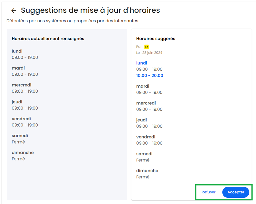Click the yellow smiley suggester icon
Image resolution: width=256 pixels, height=204 pixels.
point(147,47)
